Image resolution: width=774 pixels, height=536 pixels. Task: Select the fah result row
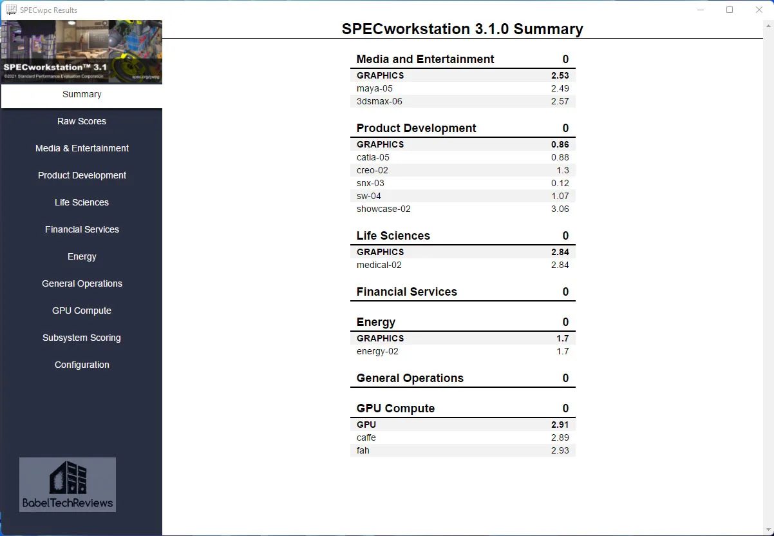coord(463,450)
